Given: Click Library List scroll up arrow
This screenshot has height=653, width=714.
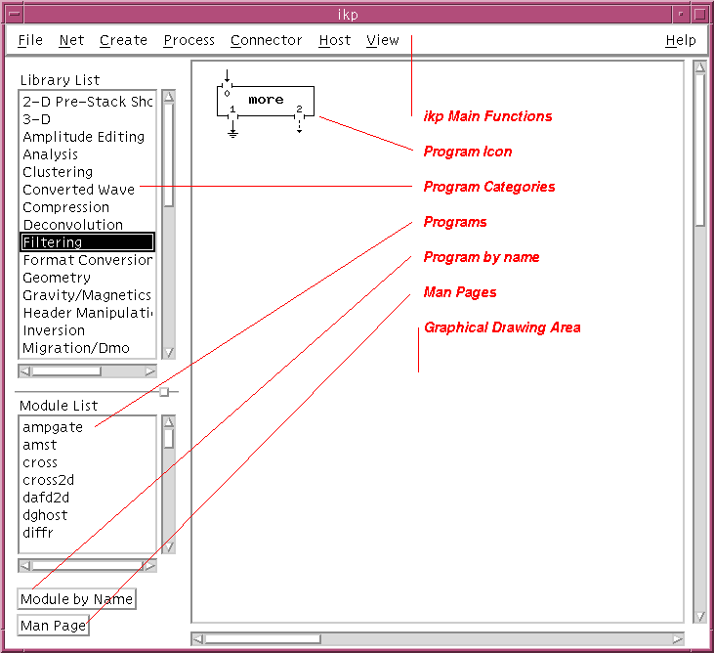Looking at the screenshot, I should point(169,97).
